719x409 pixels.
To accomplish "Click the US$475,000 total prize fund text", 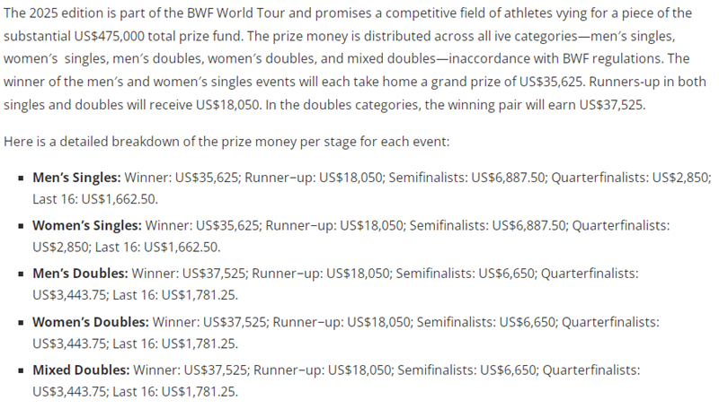I will coord(158,36).
